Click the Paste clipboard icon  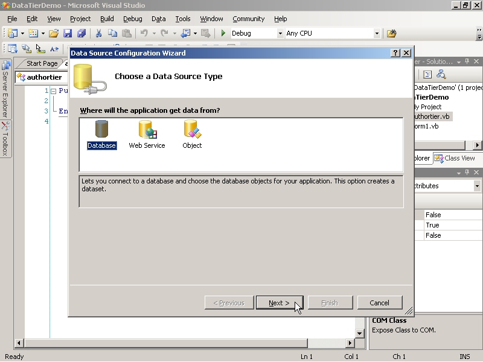coord(127,33)
